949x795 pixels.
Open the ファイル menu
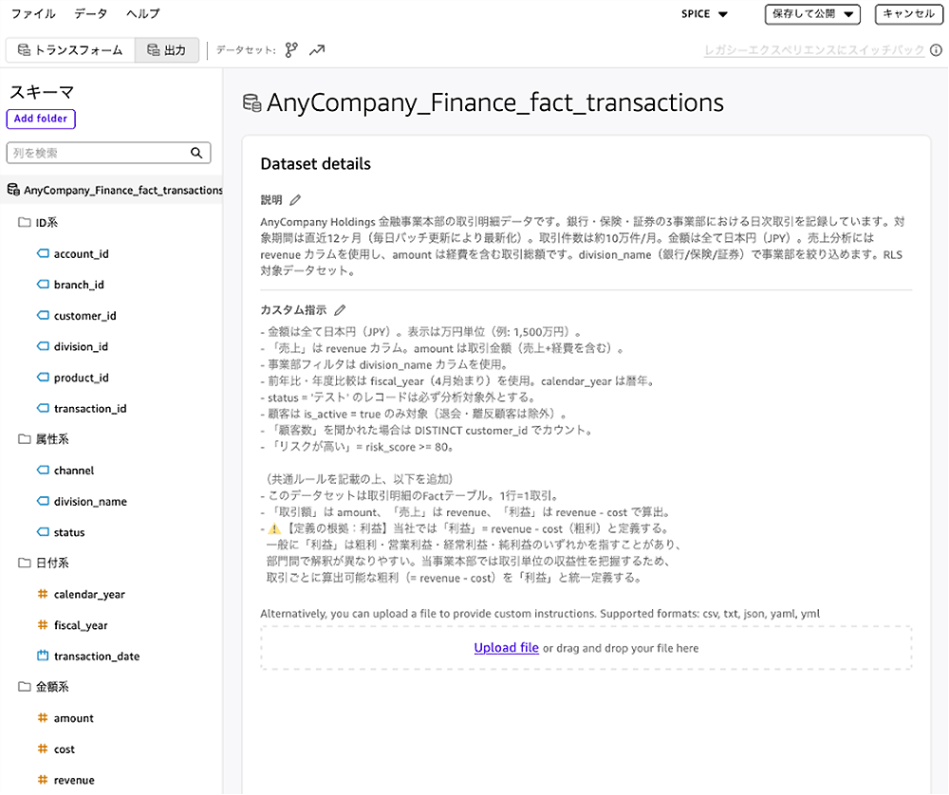[x=33, y=13]
